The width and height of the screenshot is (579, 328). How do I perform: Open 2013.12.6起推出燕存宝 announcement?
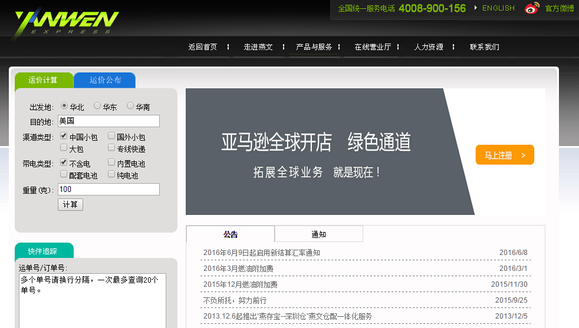288,316
